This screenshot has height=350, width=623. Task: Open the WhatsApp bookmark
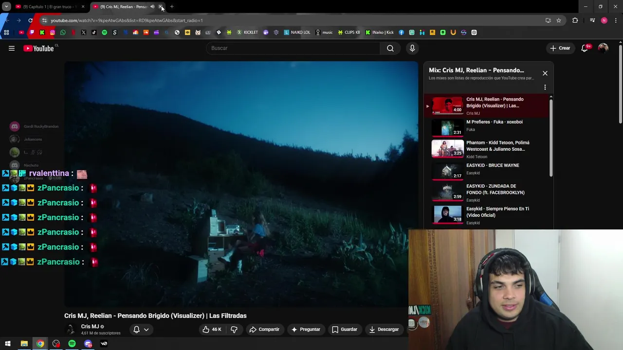[x=63, y=33]
